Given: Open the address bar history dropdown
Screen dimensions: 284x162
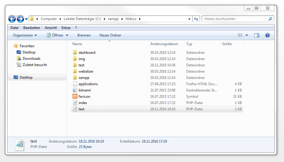Looking at the screenshot, I should click(189, 19).
